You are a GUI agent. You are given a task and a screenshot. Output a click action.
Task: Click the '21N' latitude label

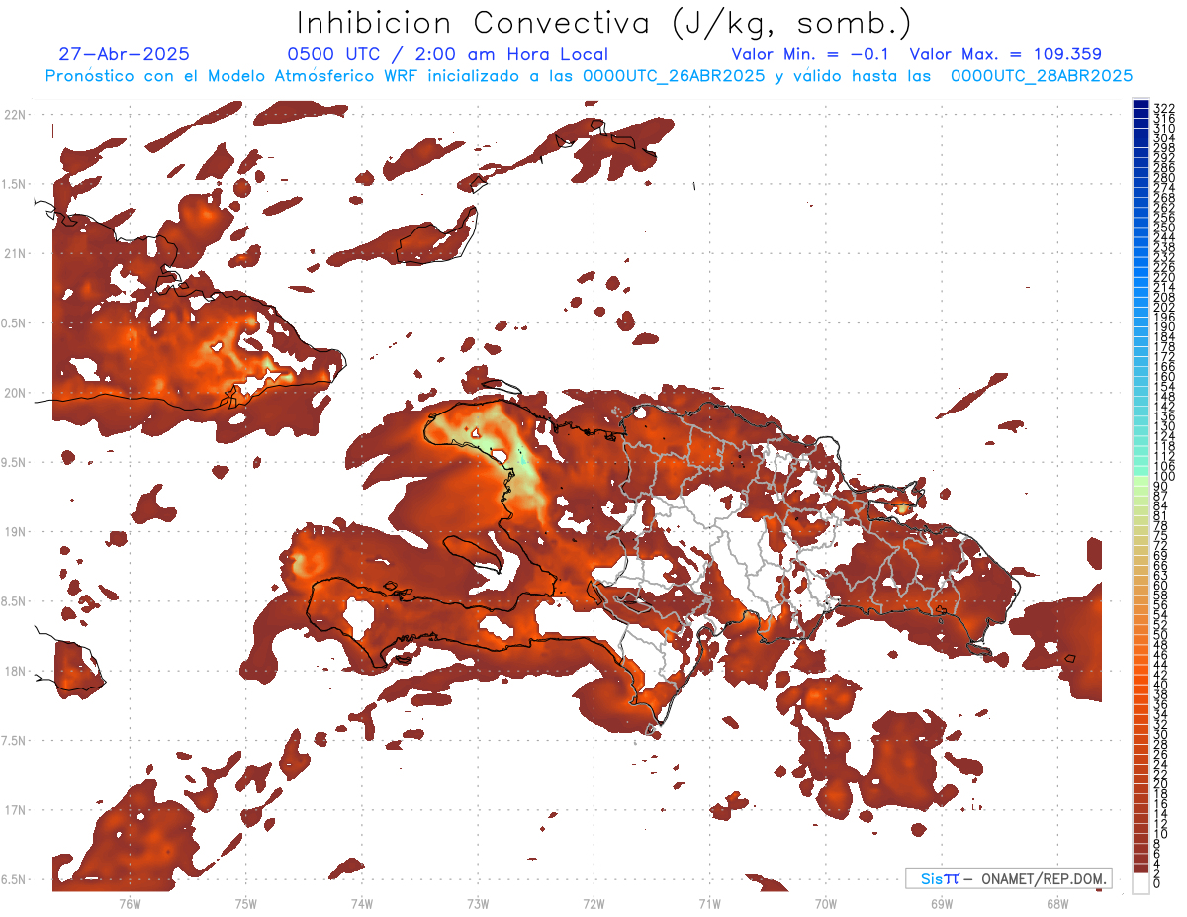(15, 253)
